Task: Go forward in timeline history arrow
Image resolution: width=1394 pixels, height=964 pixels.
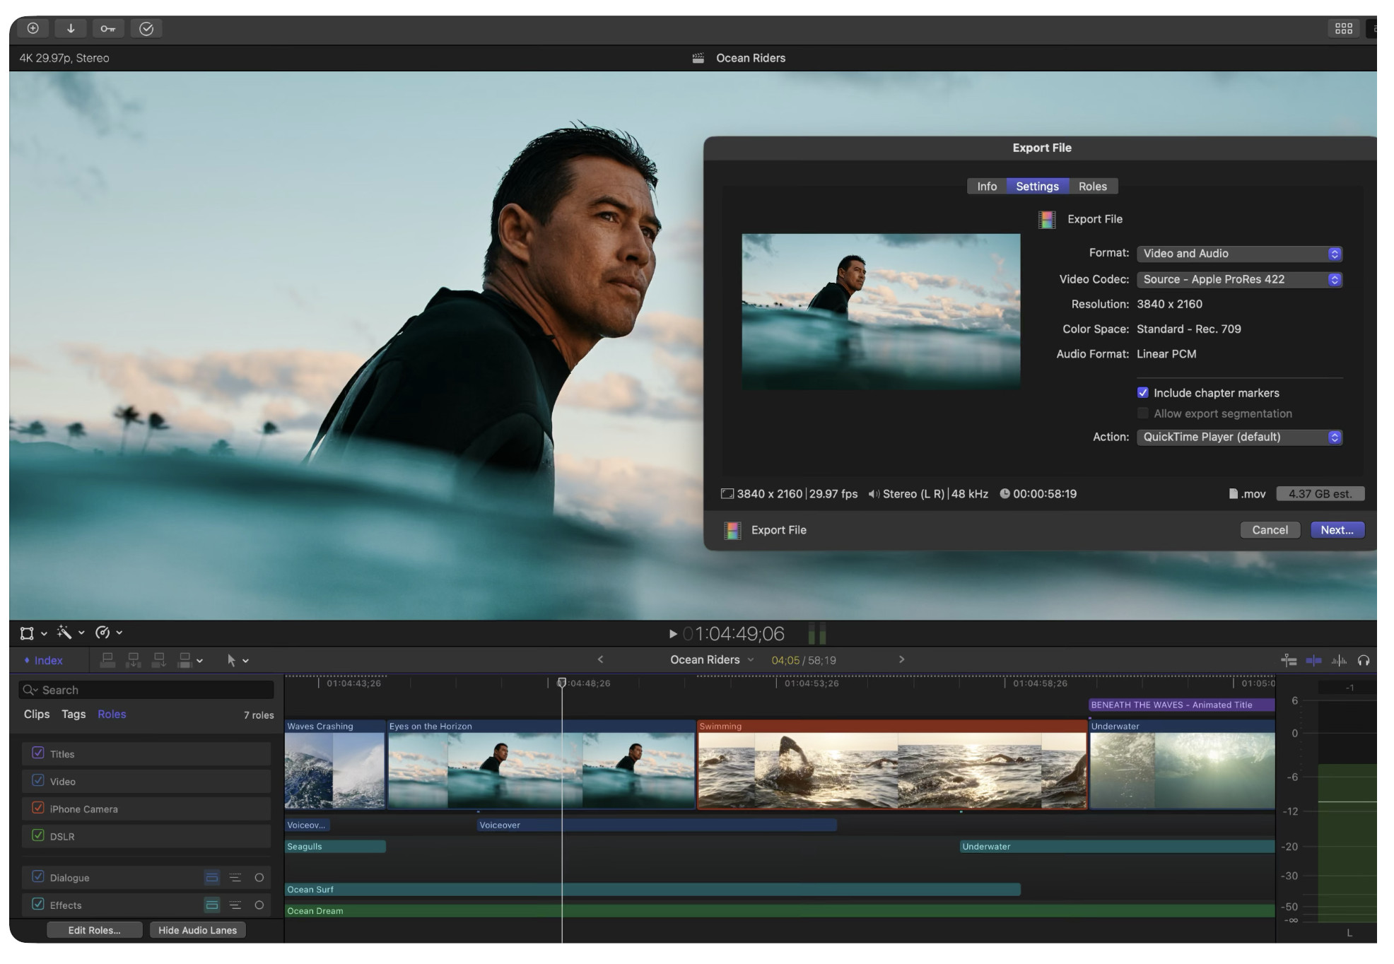Action: [x=901, y=659]
